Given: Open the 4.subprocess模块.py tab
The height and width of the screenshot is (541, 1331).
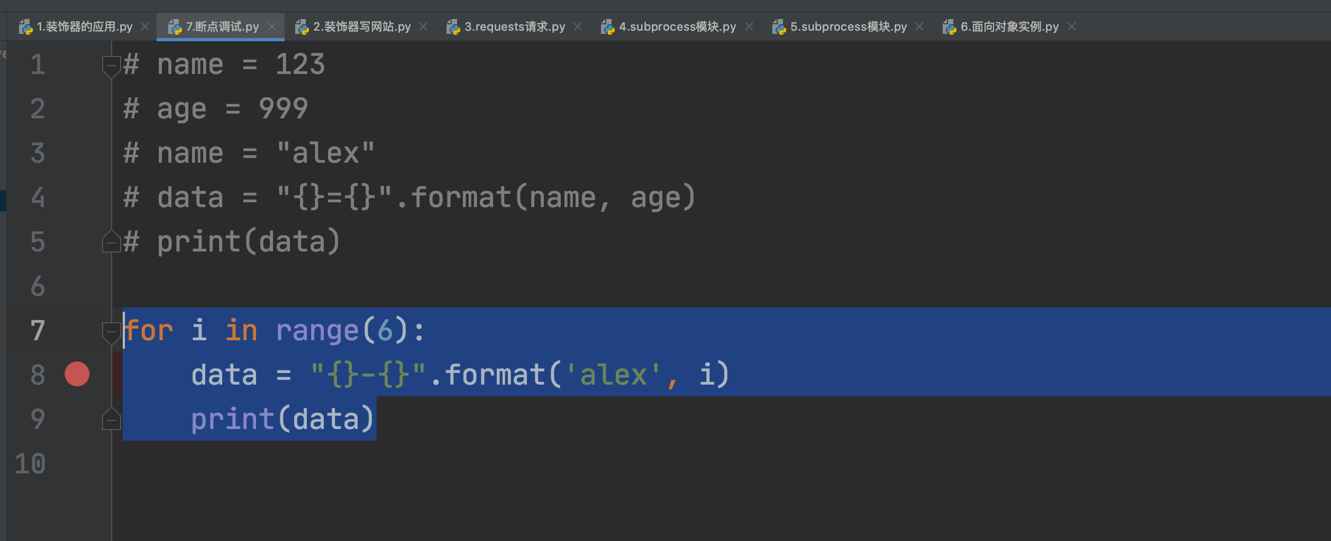Looking at the screenshot, I should click(677, 26).
